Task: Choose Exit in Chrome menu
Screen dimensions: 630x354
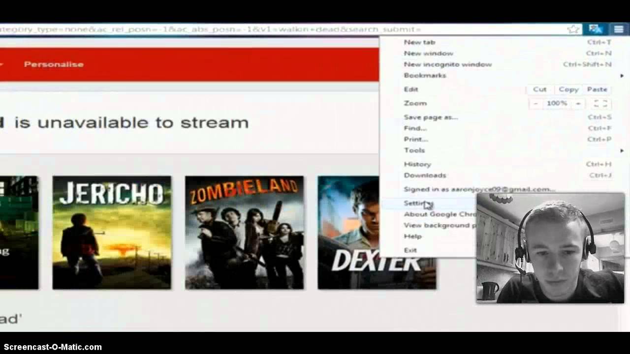Action: 428,250
